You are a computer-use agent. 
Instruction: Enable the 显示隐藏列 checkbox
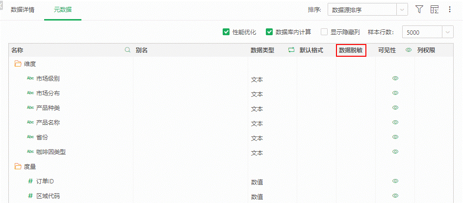tap(324, 32)
